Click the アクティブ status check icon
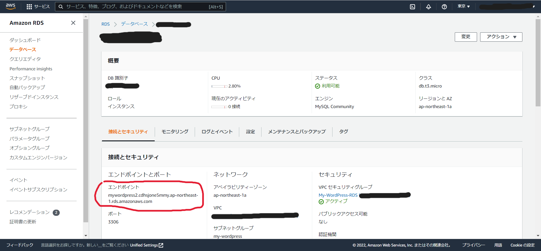541x251 pixels. 321,202
